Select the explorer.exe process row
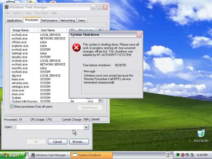Viewport: 212px width, 159px height. coord(39,46)
